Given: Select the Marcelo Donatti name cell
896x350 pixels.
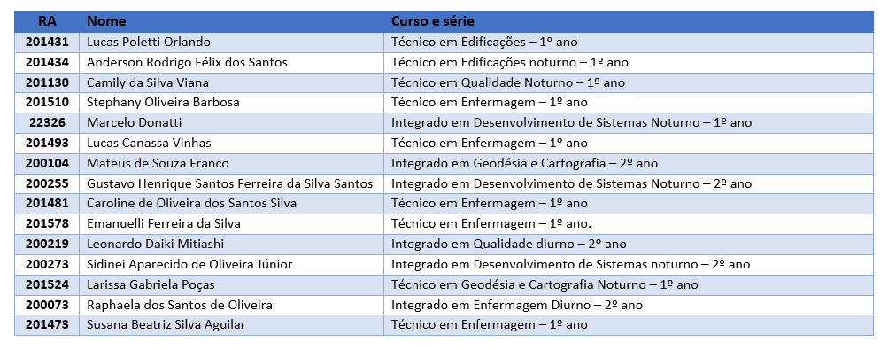Looking at the screenshot, I should click(x=231, y=123).
